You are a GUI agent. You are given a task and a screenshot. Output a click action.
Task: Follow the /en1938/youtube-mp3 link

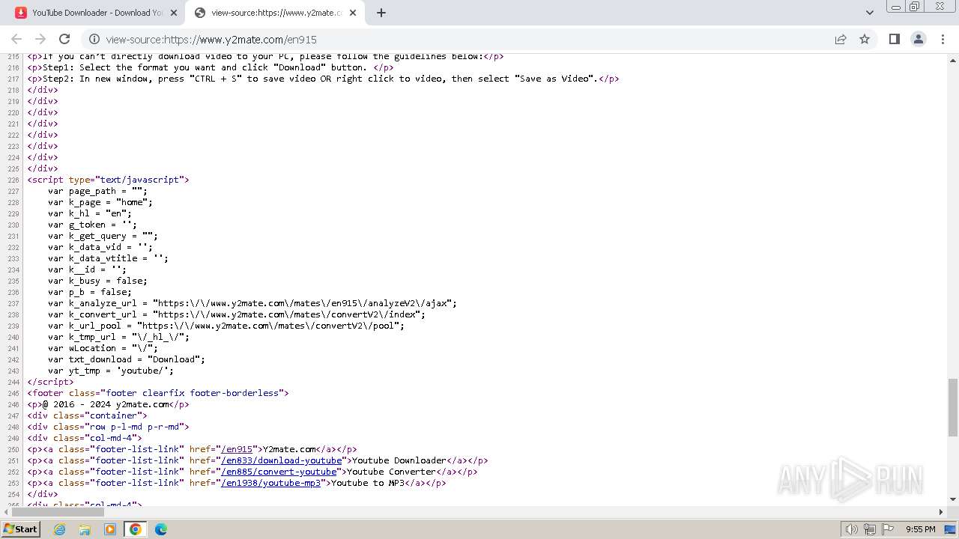pos(270,483)
